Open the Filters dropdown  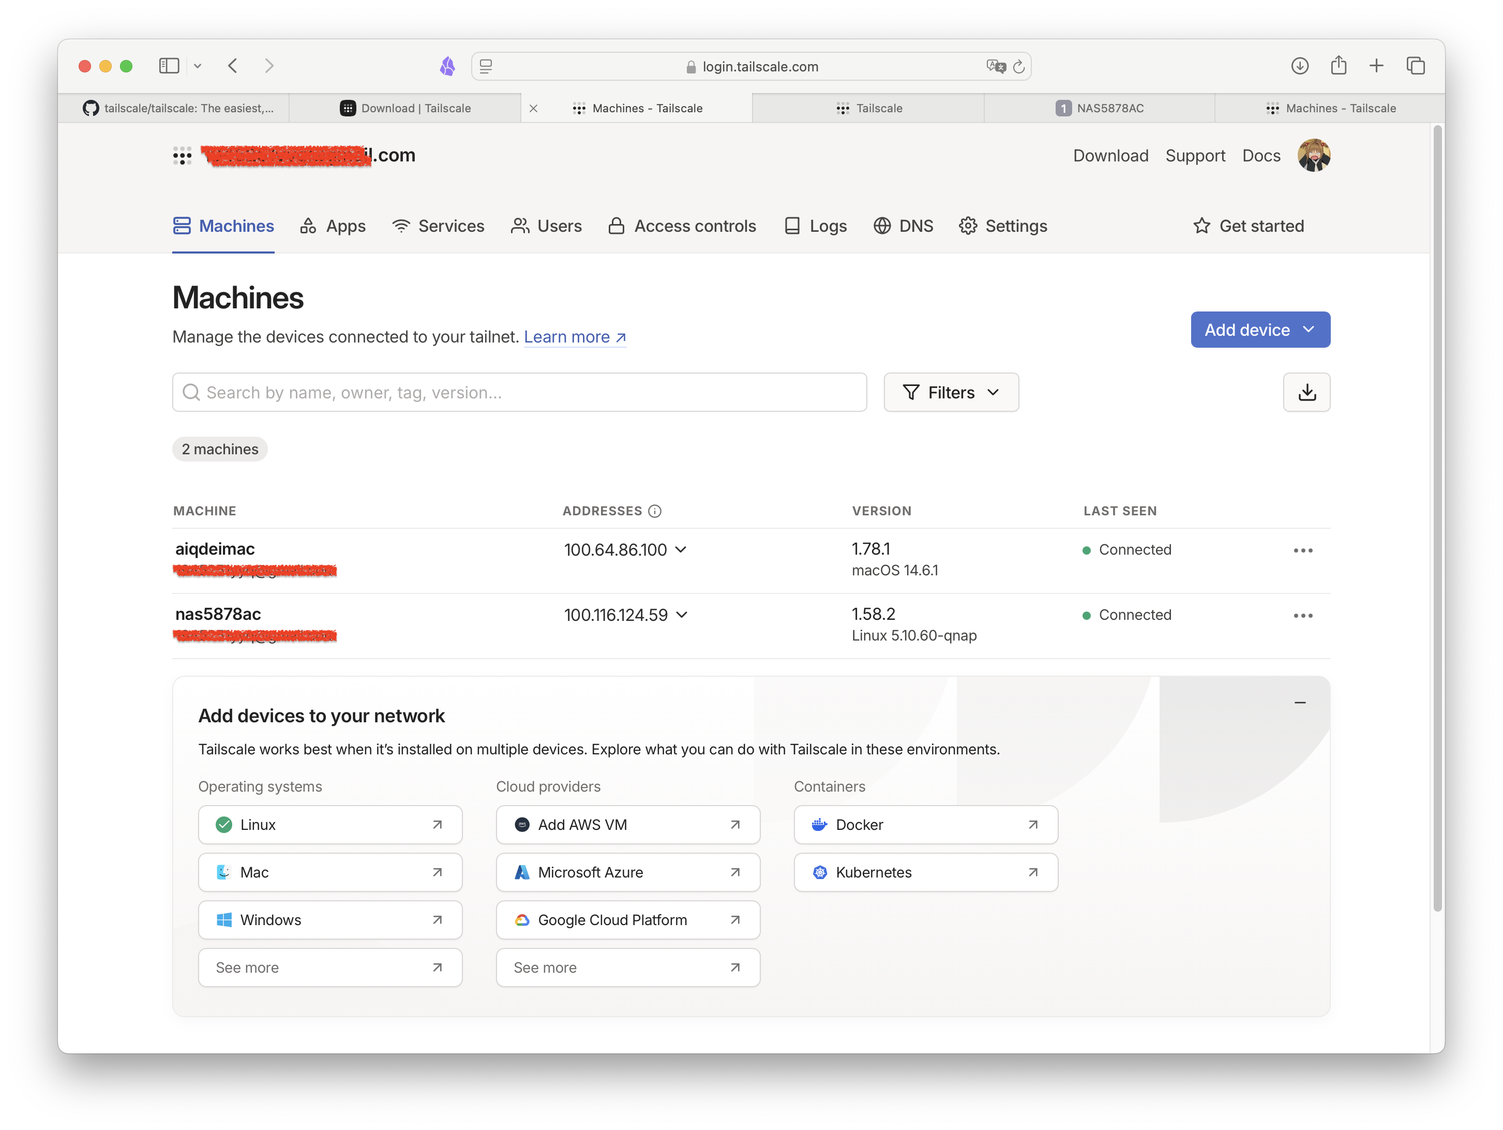[951, 392]
